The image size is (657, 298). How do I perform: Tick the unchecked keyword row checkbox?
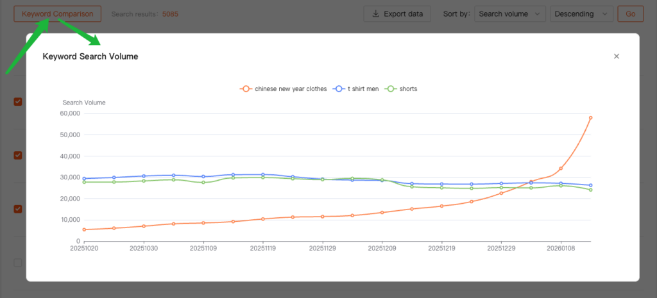pos(18,263)
